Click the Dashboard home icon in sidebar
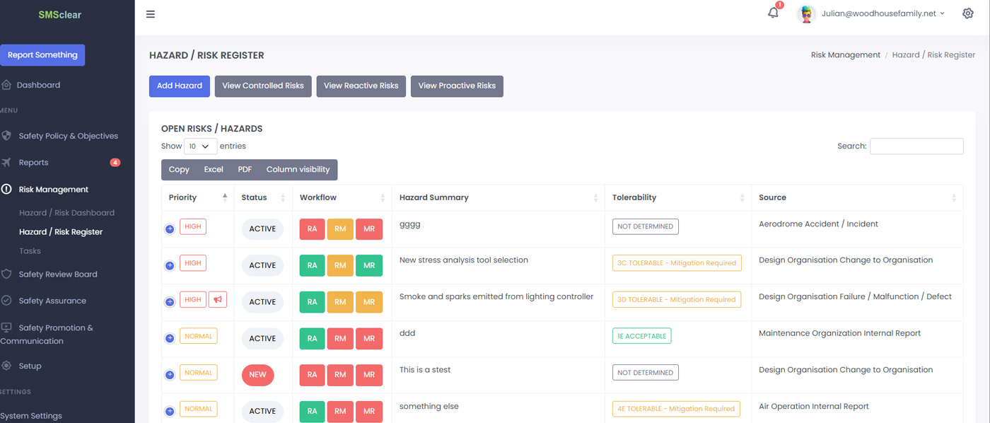 6,85
